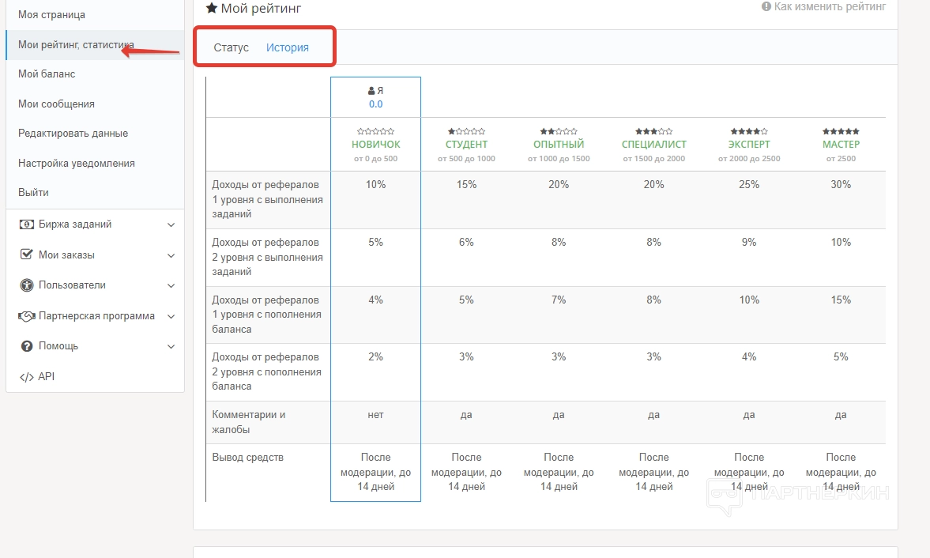Expand the Биржа заданий chevron

click(171, 225)
